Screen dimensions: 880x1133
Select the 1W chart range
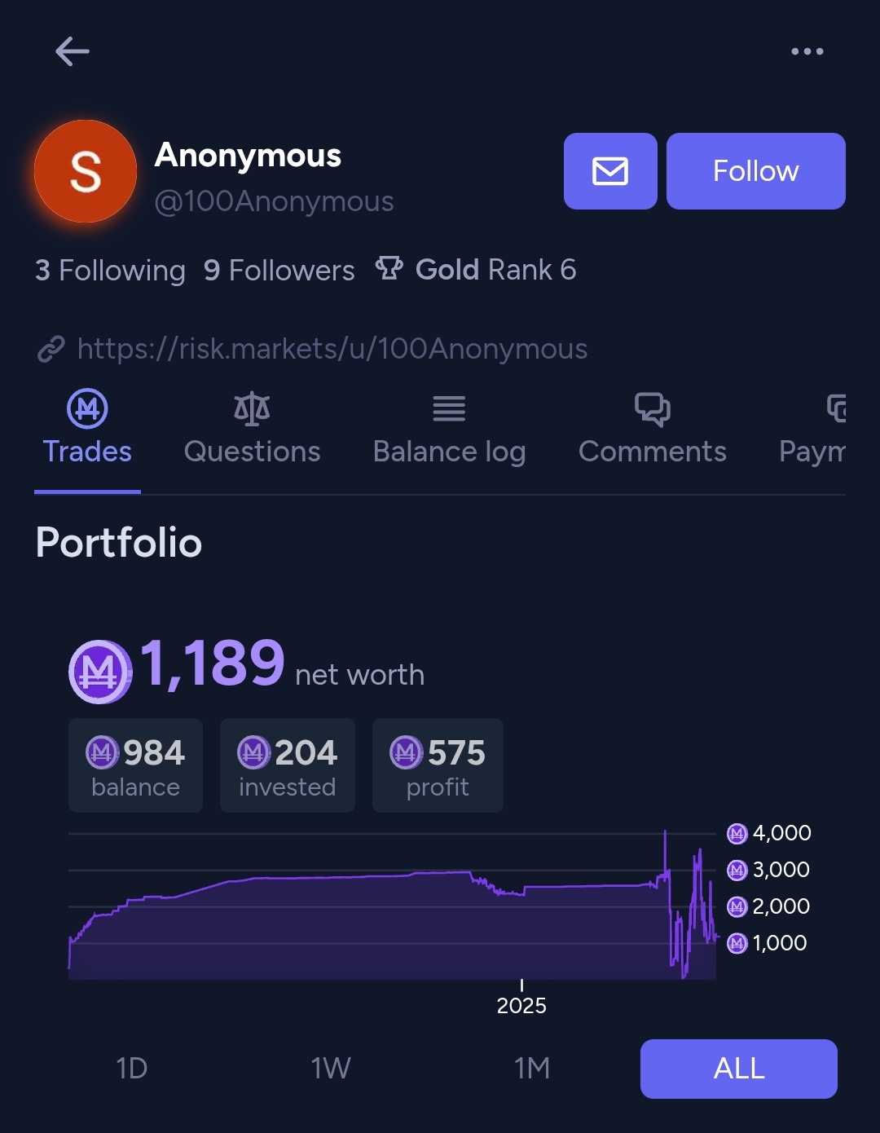tap(331, 1068)
